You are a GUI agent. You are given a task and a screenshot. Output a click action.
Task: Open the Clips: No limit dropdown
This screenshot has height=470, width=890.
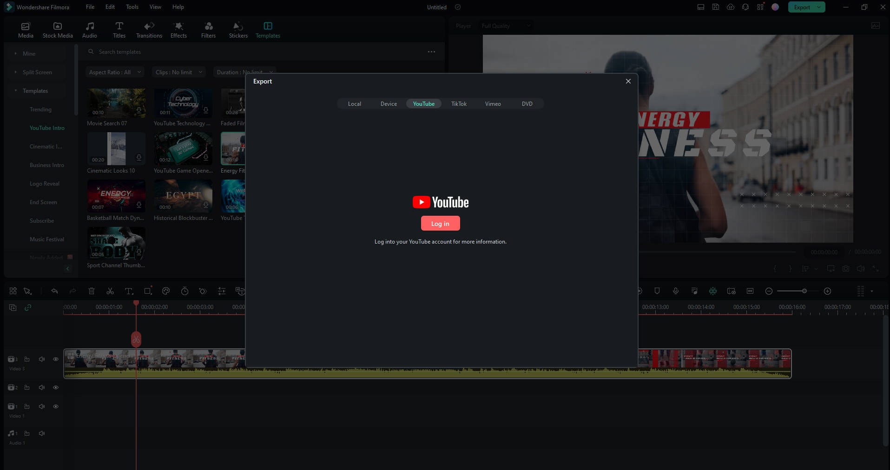point(179,72)
